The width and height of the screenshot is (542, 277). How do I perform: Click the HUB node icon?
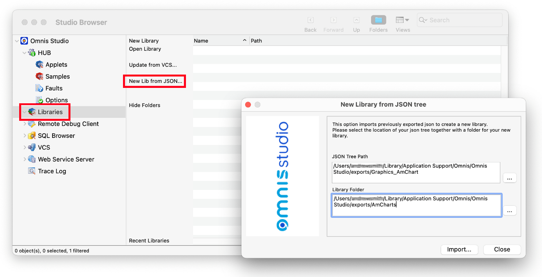click(32, 53)
